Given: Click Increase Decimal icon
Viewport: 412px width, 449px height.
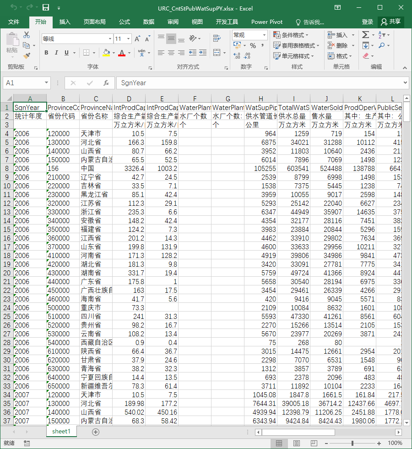Looking at the screenshot, I should pyautogui.click(x=237, y=55).
